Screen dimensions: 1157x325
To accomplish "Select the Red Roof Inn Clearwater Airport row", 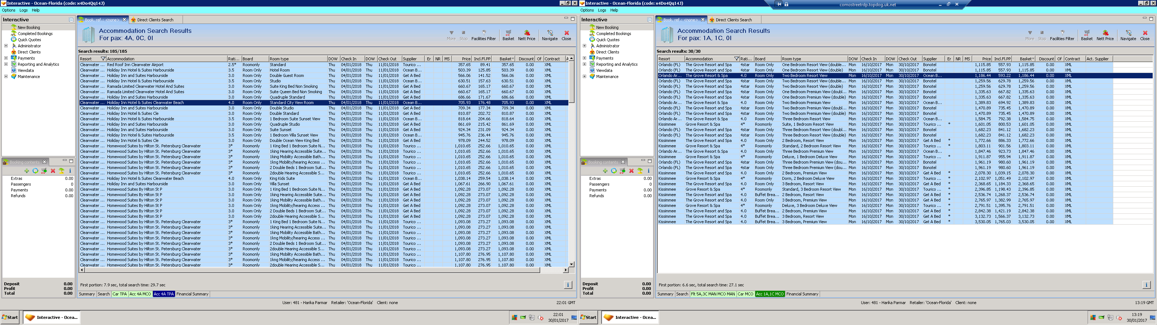I will [x=135, y=65].
